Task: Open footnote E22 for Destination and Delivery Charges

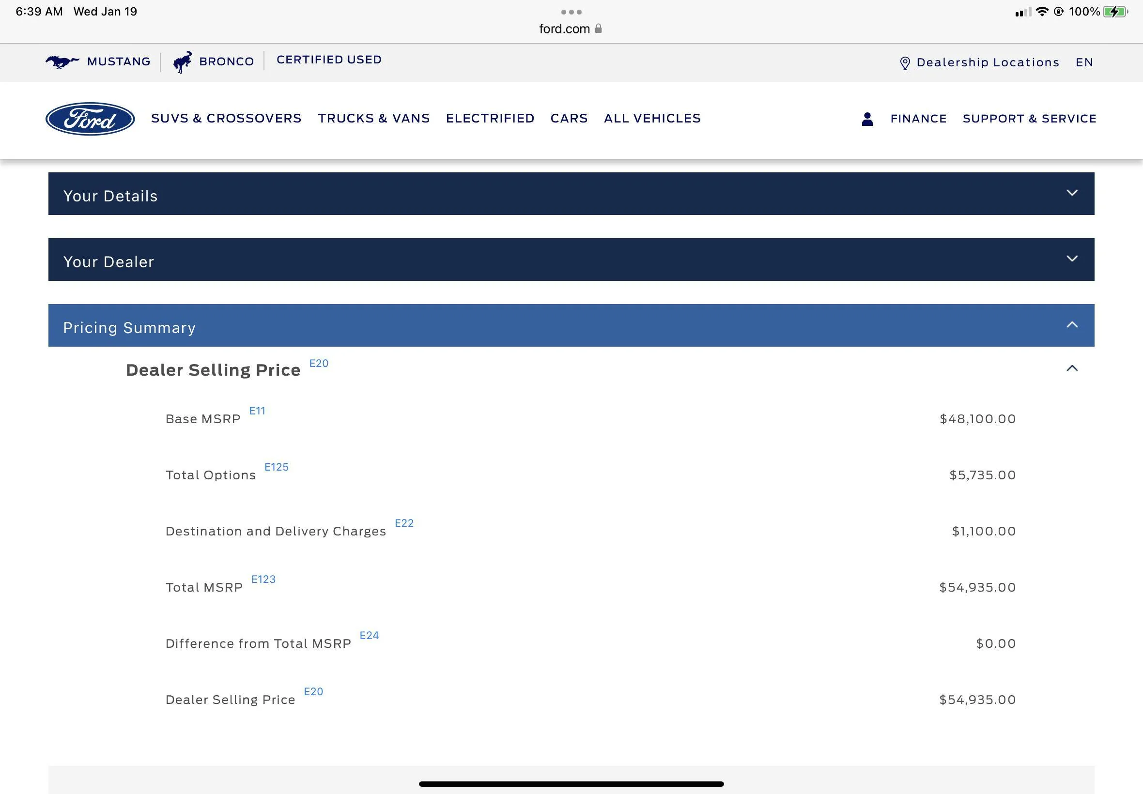Action: coord(404,523)
